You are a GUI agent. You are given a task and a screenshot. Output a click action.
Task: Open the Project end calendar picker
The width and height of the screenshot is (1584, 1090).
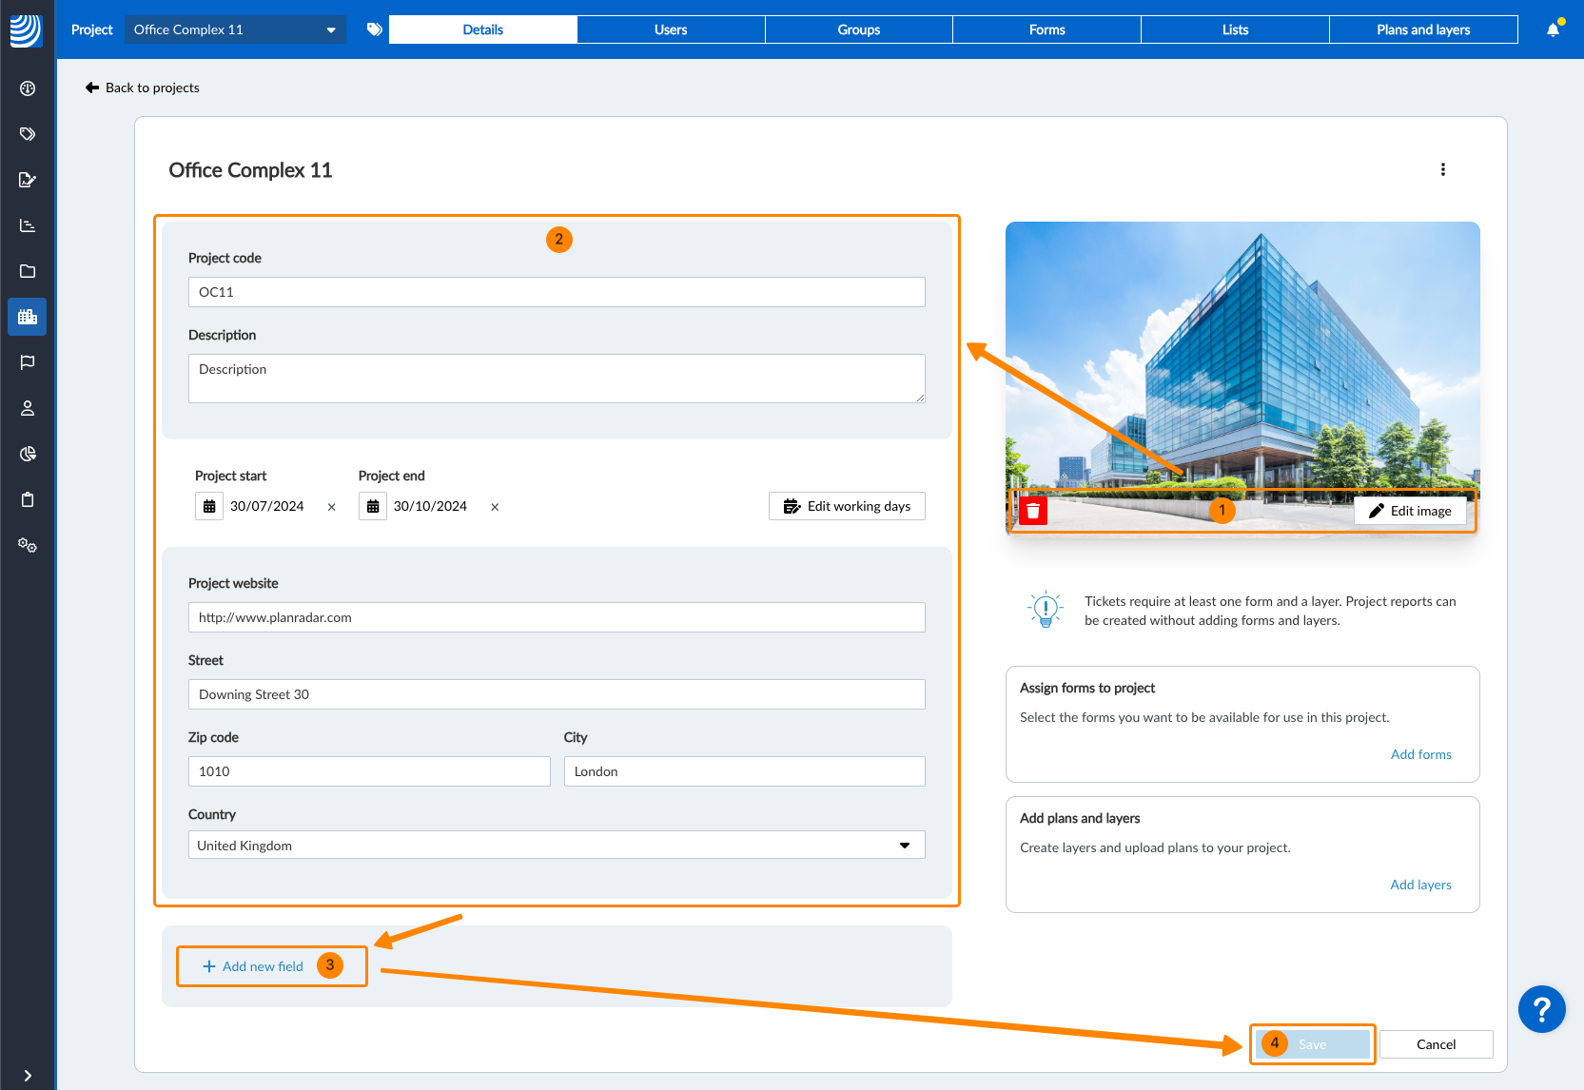[x=373, y=507]
